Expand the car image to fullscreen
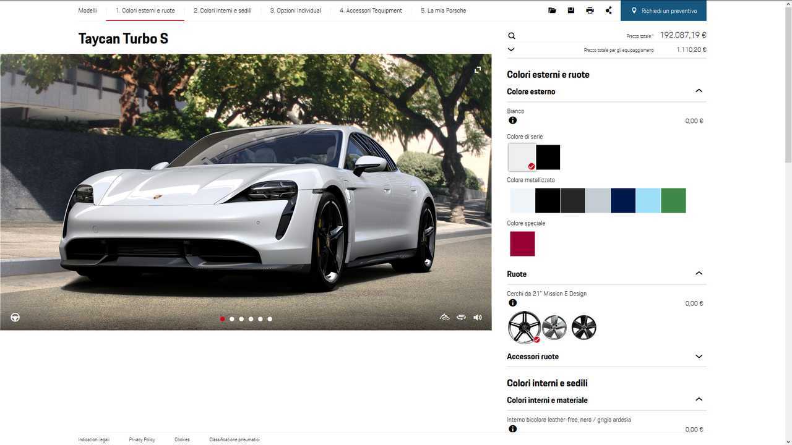 [478, 70]
